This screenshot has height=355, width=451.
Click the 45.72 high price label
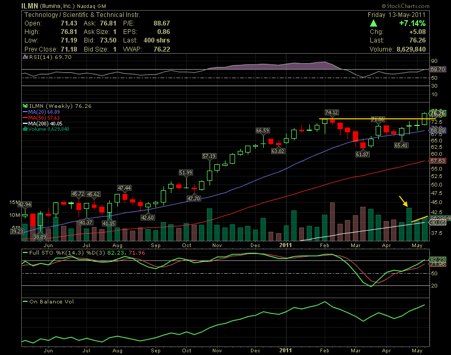pyautogui.click(x=78, y=194)
